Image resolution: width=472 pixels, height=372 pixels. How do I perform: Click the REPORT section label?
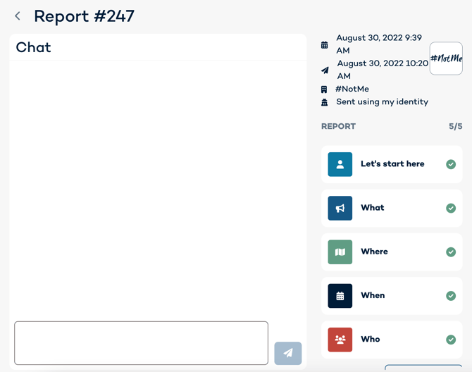pyautogui.click(x=338, y=126)
